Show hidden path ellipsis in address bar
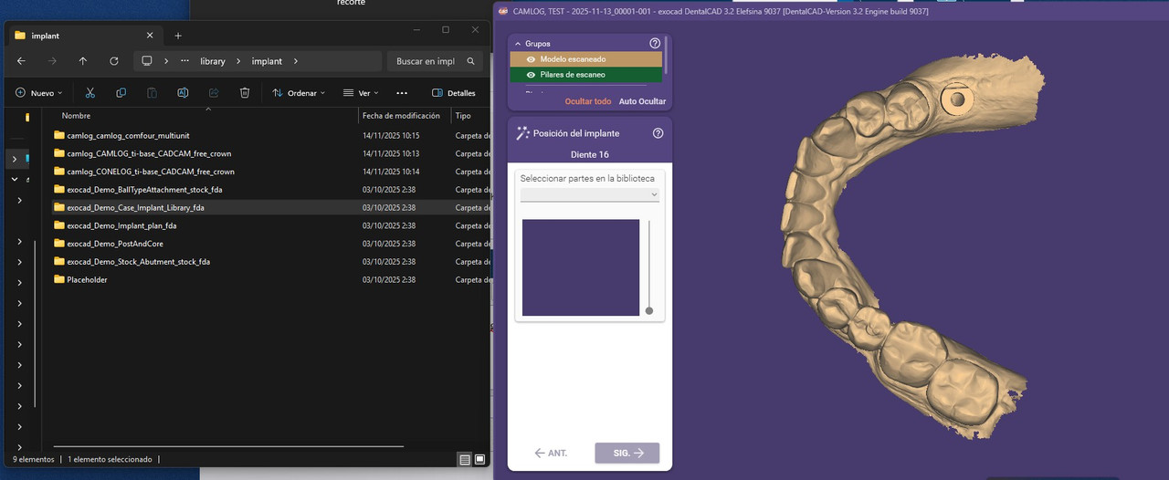The image size is (1169, 480). click(x=185, y=61)
